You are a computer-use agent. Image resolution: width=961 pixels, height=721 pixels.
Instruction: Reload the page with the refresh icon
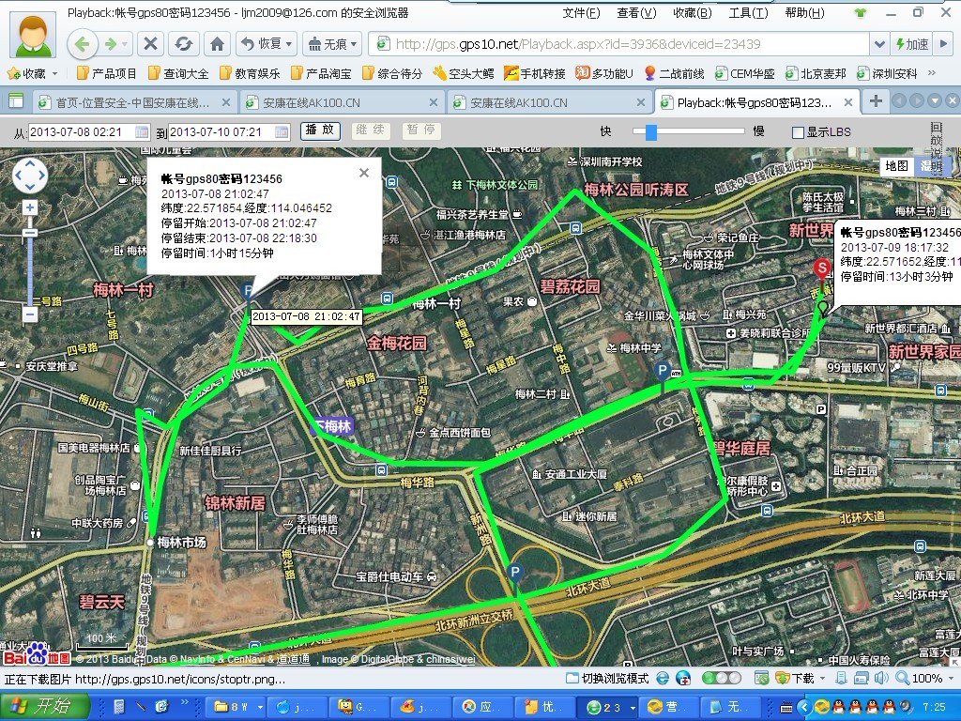click(183, 44)
